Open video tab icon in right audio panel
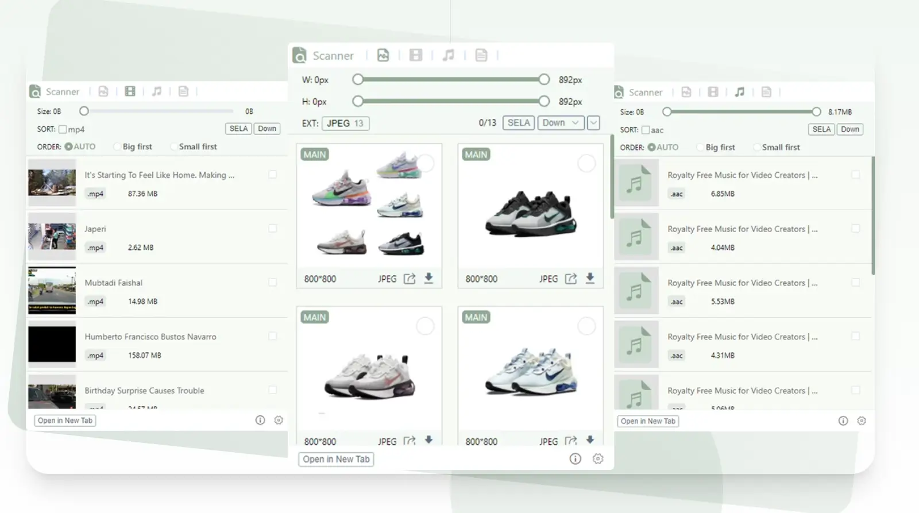Viewport: 919px width, 513px height. 713,92
